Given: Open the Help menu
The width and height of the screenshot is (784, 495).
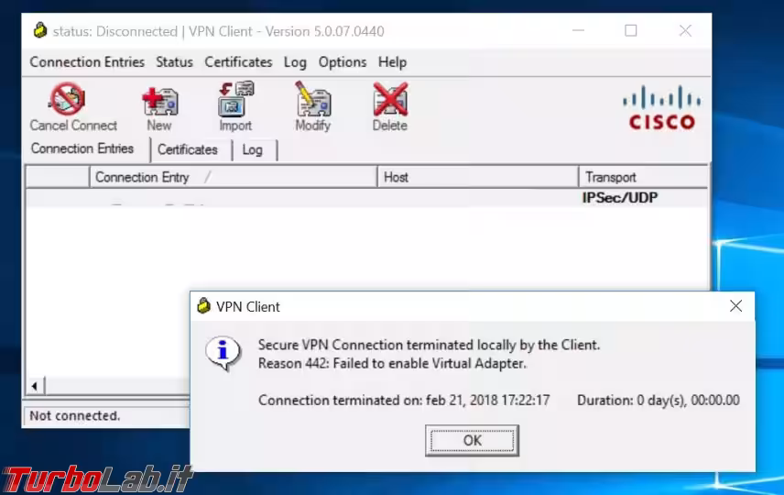Looking at the screenshot, I should tap(392, 62).
